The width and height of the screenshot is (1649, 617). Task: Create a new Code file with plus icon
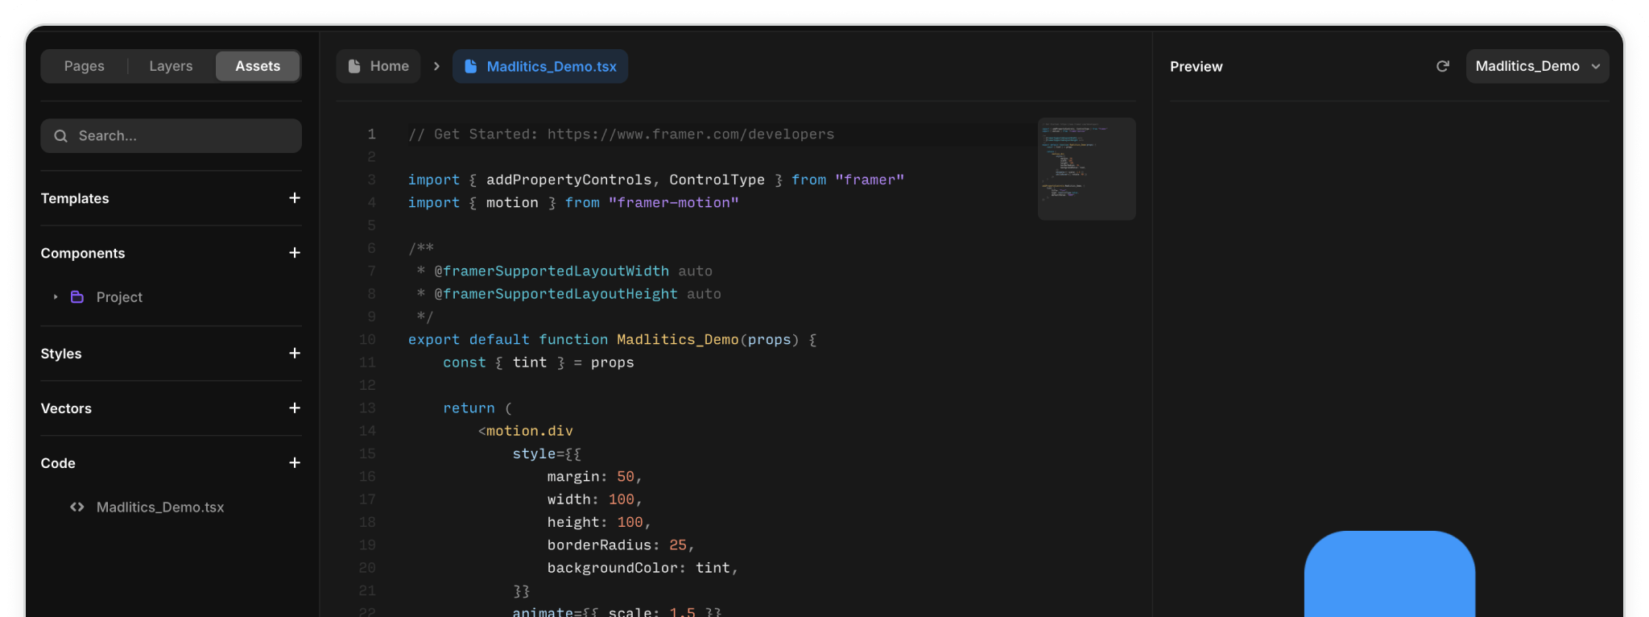coord(295,463)
